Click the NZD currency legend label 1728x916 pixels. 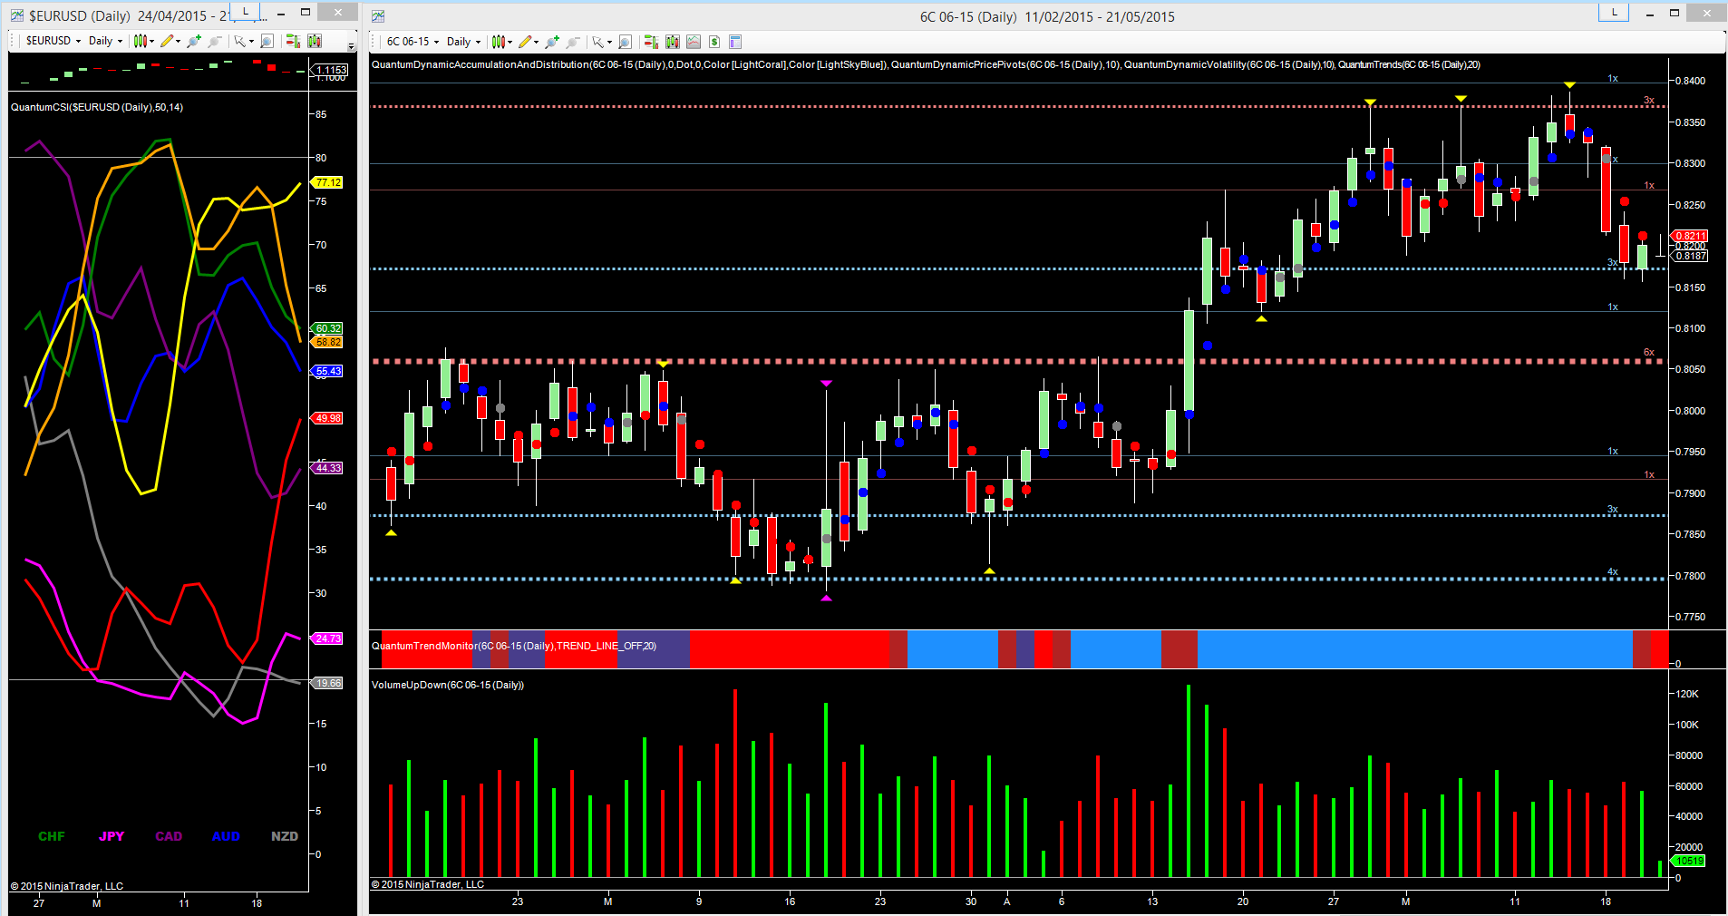(x=285, y=836)
